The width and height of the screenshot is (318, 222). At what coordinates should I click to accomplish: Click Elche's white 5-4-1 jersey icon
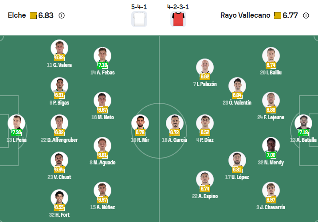pos(139,19)
